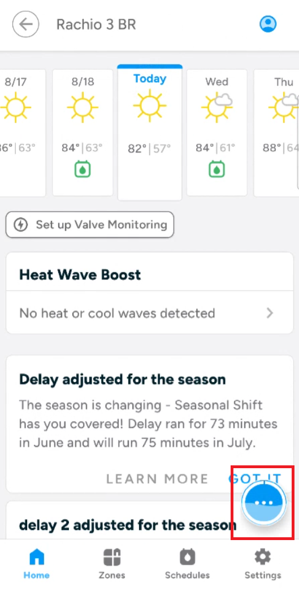Switch to the Schedules tab
Image resolution: width=299 pixels, height=595 pixels.
pos(187,564)
